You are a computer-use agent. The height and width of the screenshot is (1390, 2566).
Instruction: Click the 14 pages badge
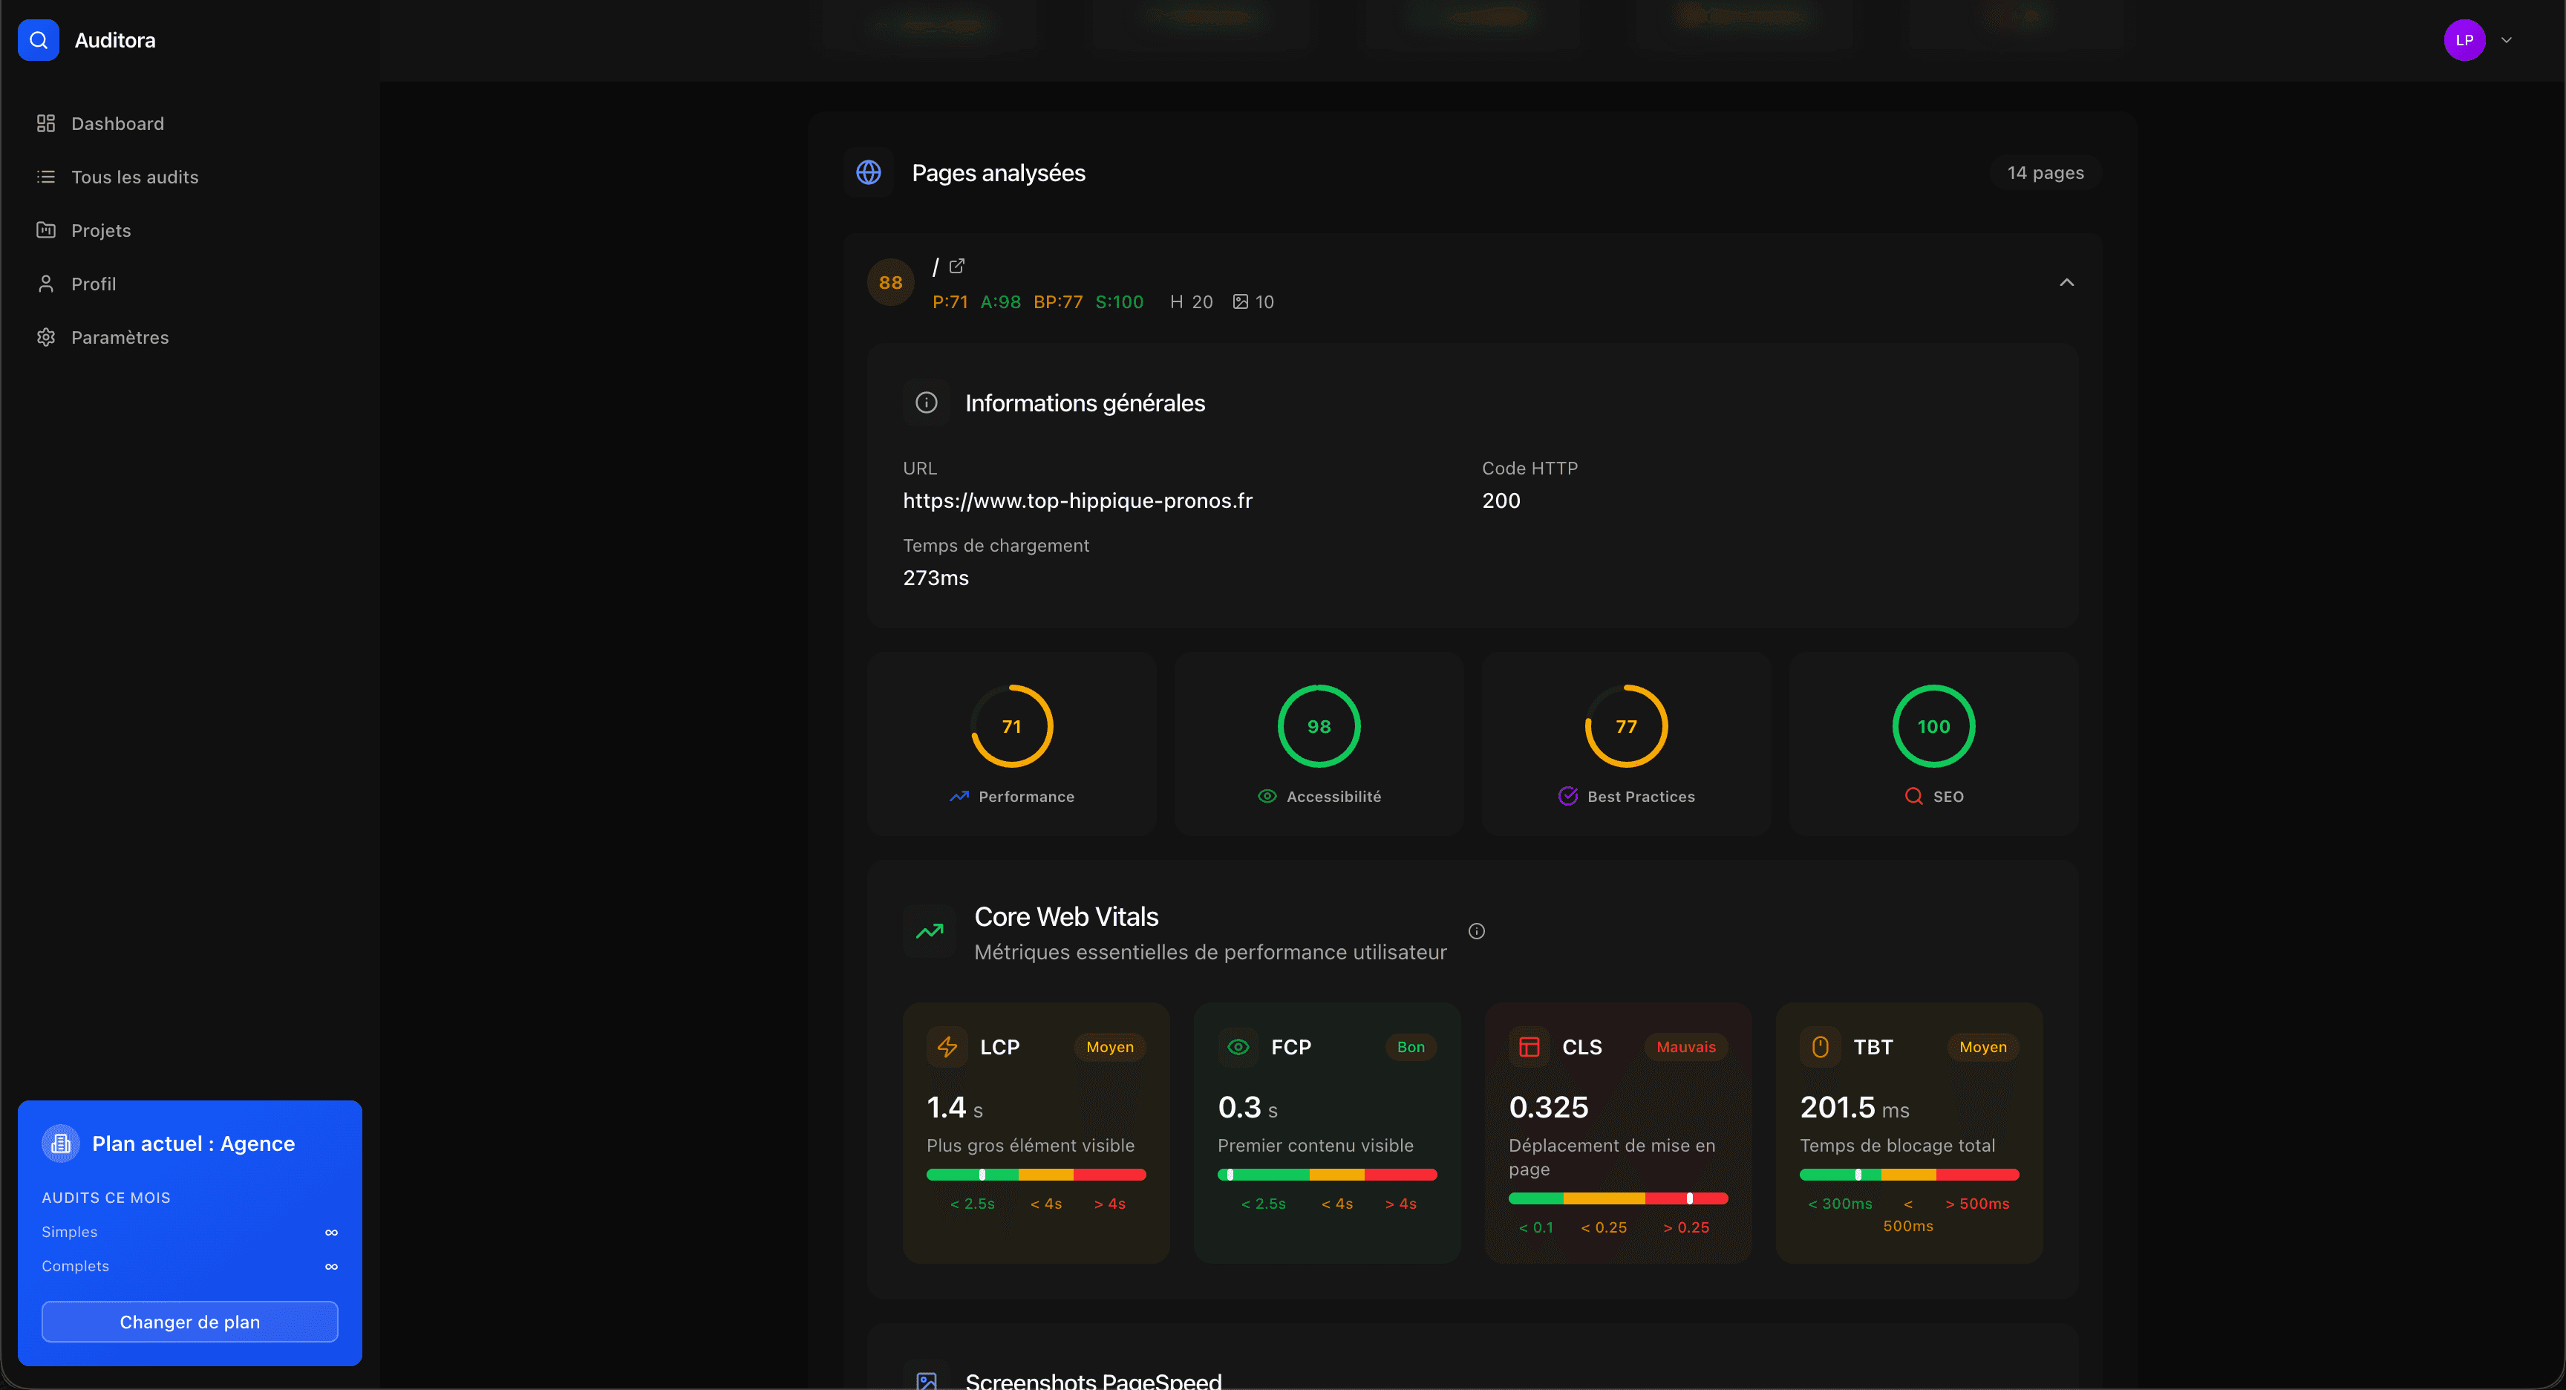pos(2045,172)
